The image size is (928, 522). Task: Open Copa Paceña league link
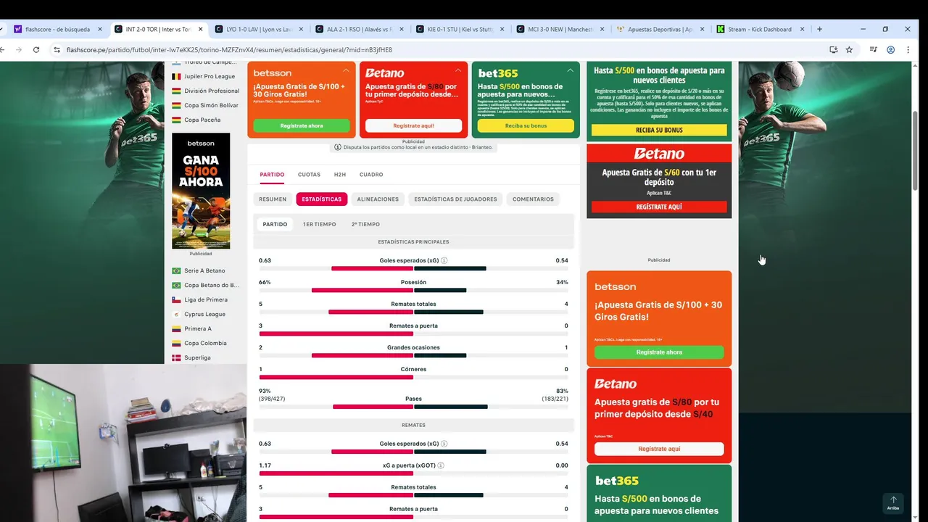click(202, 120)
